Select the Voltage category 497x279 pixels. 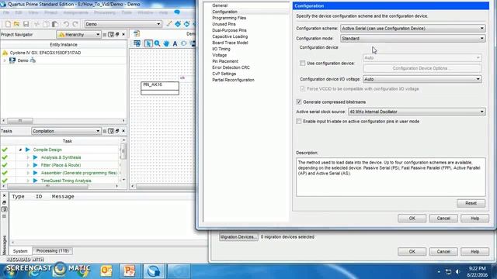tap(219, 55)
